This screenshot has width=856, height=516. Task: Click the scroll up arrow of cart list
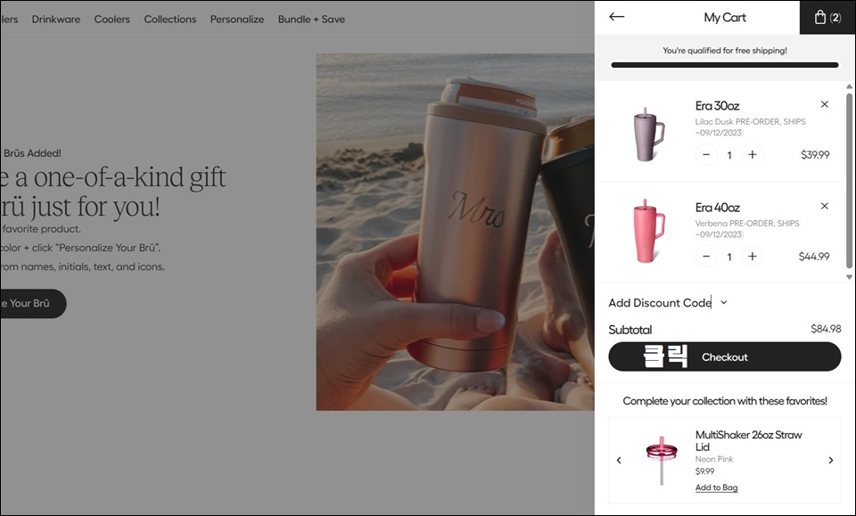tap(849, 86)
